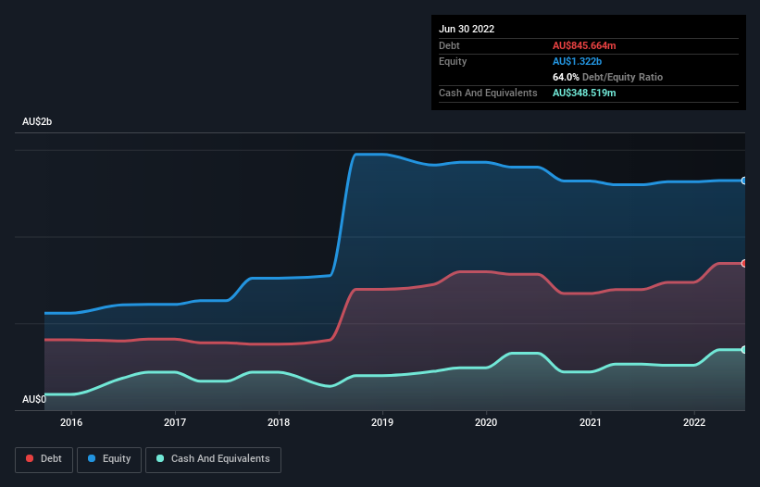Viewport: 760px width, 487px height.
Task: Click the teal Cash legend dot
Action: (x=161, y=458)
